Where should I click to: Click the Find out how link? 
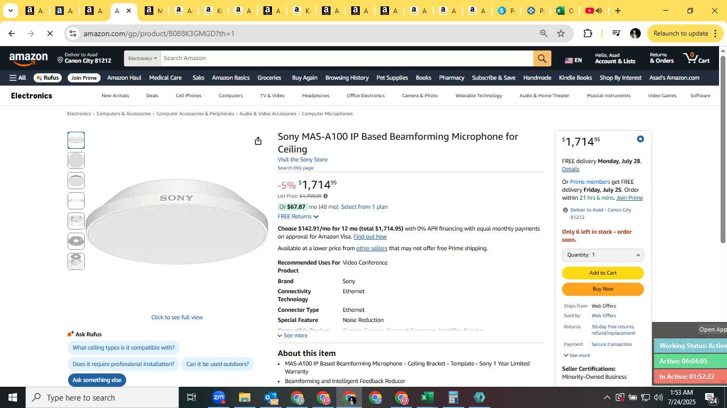point(370,236)
